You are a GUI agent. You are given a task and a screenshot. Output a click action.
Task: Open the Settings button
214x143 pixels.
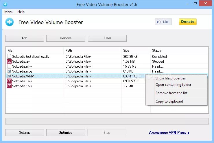[25, 133]
